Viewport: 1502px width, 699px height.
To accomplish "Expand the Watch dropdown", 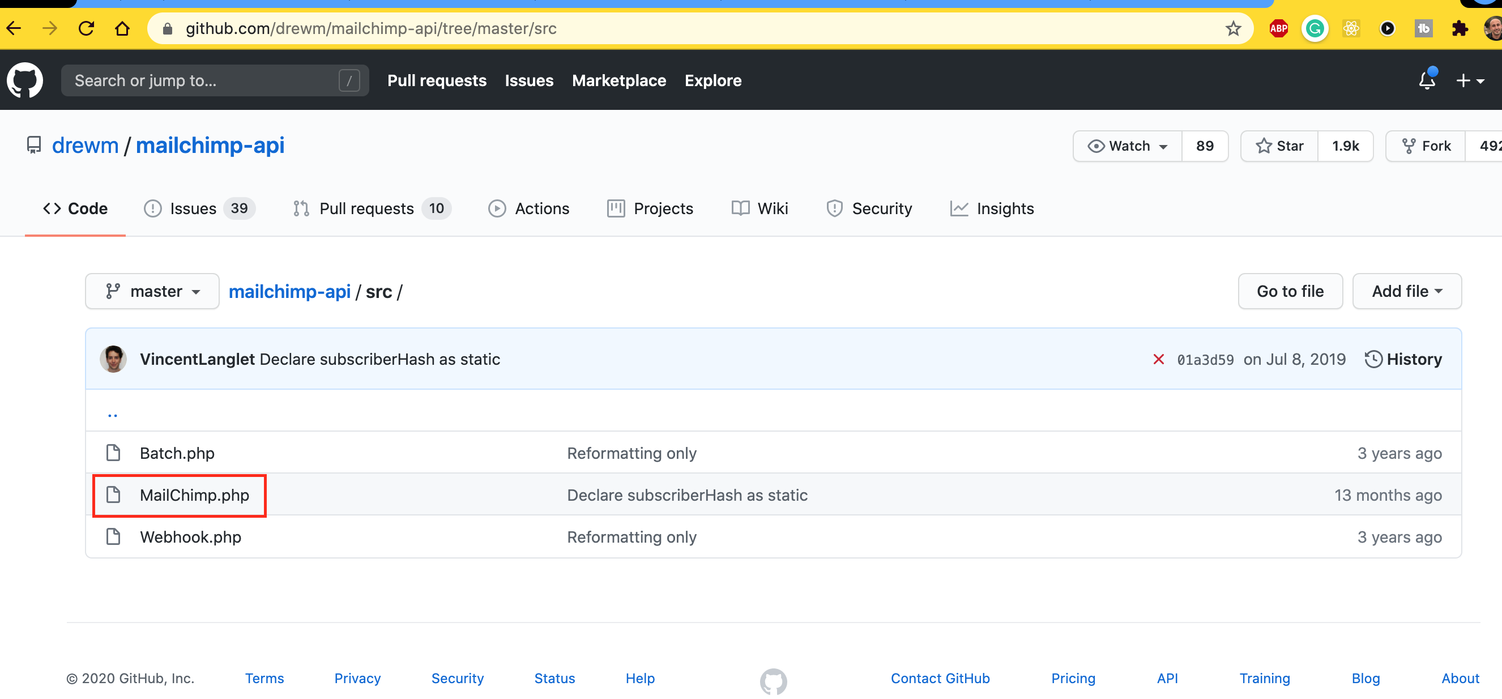I will pos(1127,146).
